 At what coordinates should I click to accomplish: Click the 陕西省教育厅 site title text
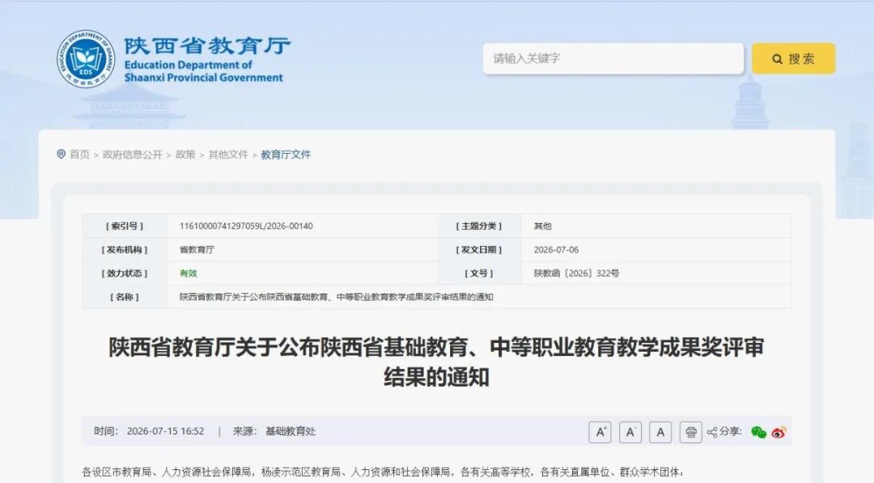pyautogui.click(x=207, y=45)
